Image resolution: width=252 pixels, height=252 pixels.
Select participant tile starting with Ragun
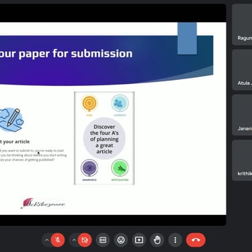242,25
